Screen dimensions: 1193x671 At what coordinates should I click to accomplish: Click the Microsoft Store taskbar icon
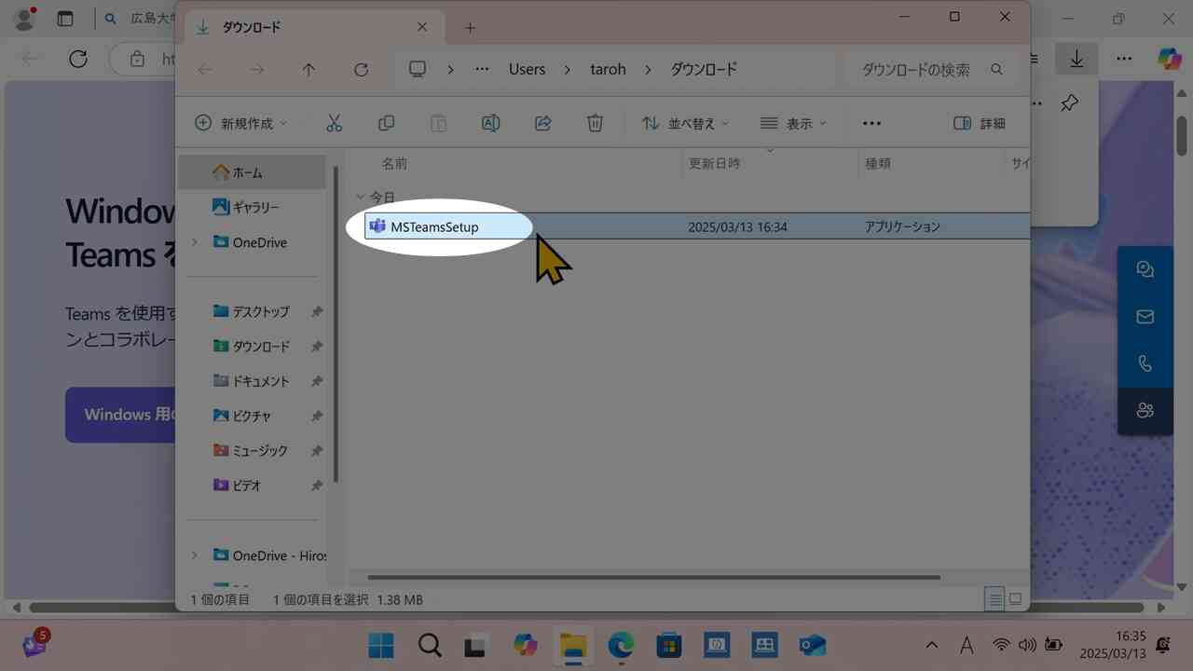pos(668,645)
